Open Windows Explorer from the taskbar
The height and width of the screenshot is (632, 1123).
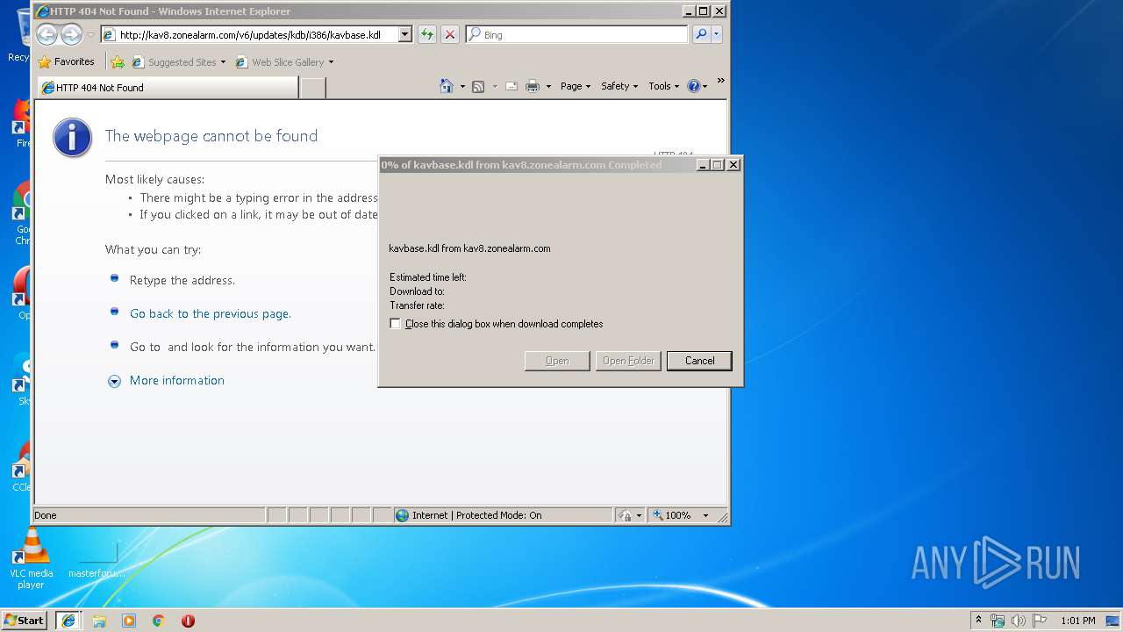tap(99, 621)
